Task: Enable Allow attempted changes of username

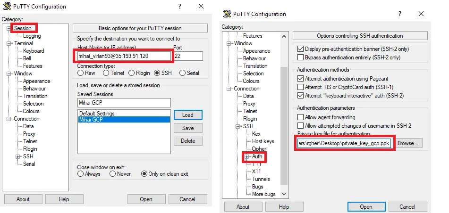Action: pyautogui.click(x=300, y=125)
